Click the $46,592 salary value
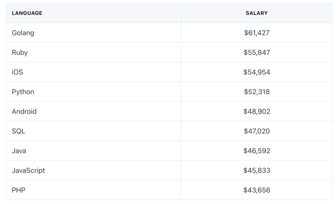The height and width of the screenshot is (204, 336). 257,151
